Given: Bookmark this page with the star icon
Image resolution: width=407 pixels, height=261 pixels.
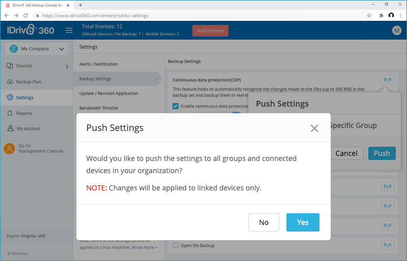Looking at the screenshot, I should click(369, 16).
